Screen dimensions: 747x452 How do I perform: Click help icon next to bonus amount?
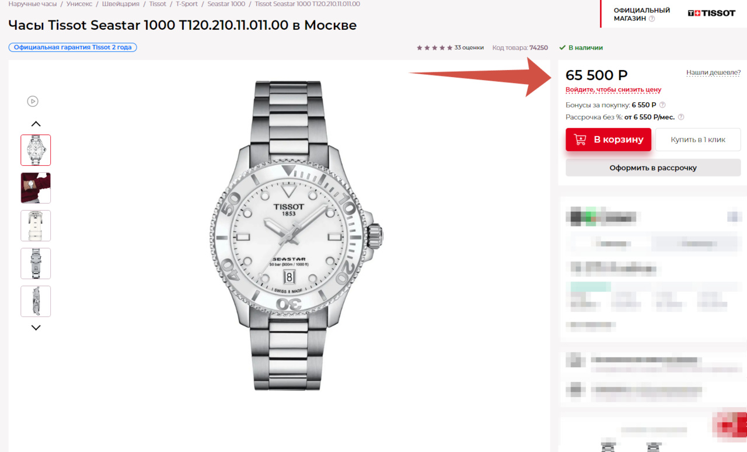pos(662,105)
